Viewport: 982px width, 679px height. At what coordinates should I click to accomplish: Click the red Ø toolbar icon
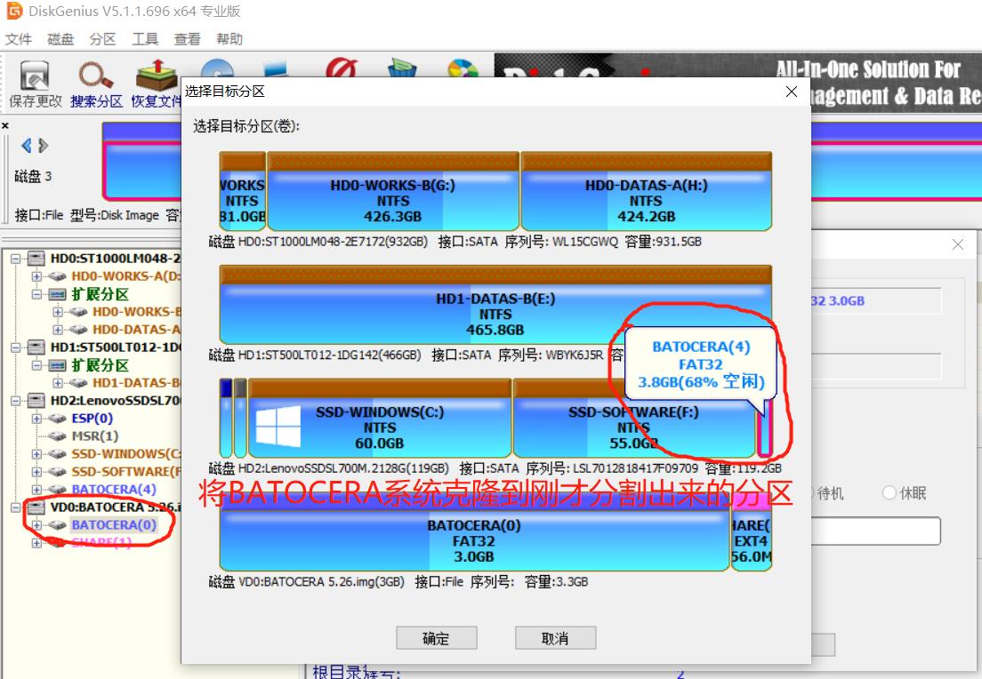tap(342, 68)
